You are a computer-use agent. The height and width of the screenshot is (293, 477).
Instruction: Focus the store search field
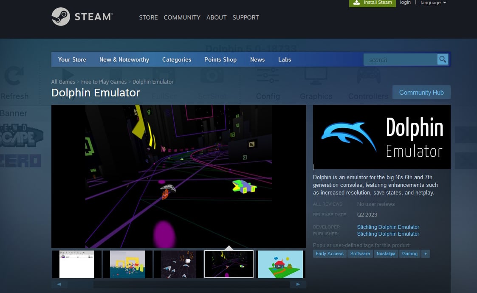coord(401,59)
